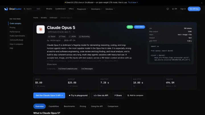
Task: Click the Share button
Action: (118, 95)
